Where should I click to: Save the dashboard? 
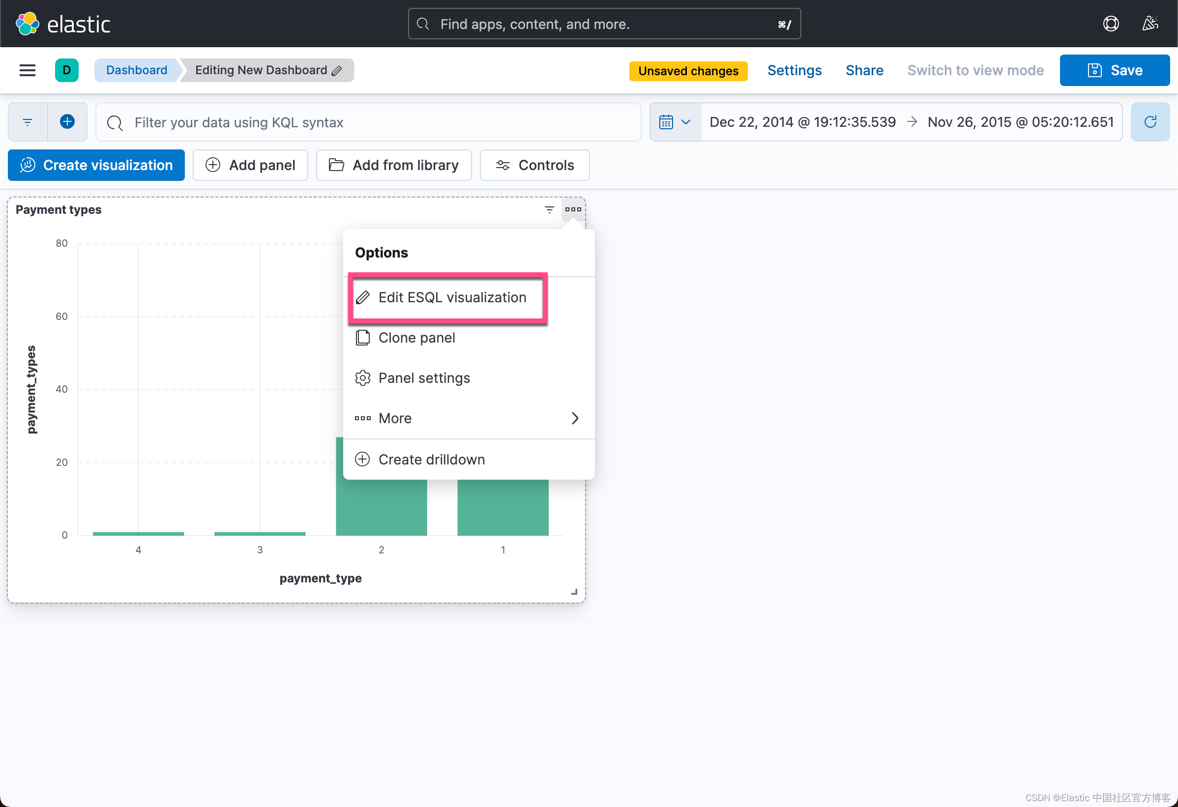pyautogui.click(x=1114, y=70)
